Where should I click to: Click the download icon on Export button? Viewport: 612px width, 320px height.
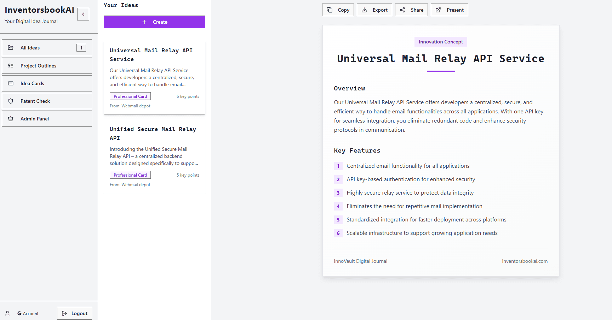click(364, 10)
